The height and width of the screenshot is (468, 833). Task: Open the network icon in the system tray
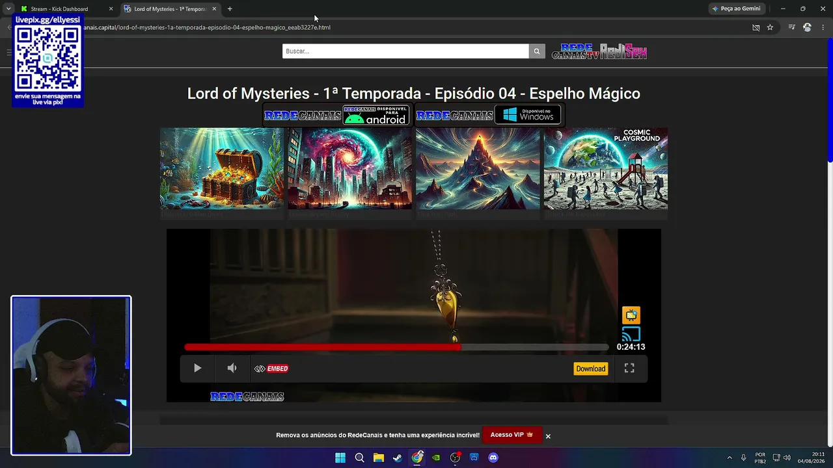click(776, 458)
